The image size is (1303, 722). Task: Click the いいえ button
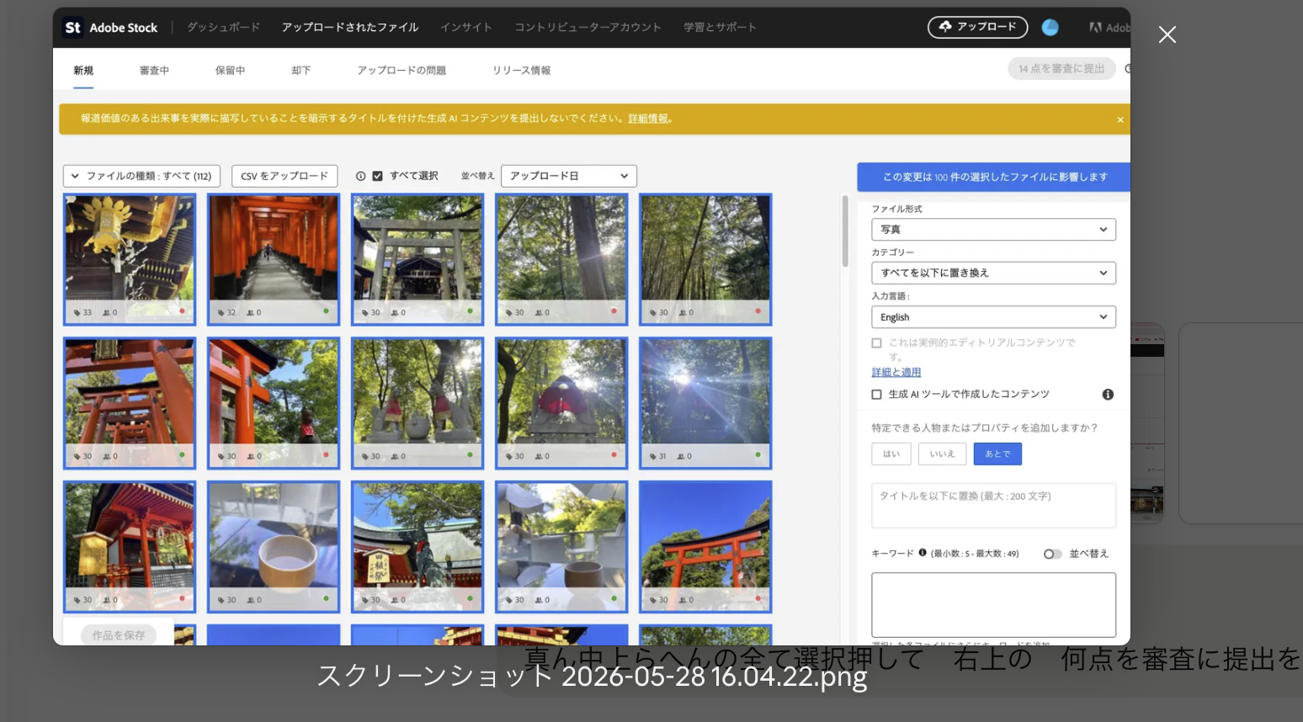(942, 454)
